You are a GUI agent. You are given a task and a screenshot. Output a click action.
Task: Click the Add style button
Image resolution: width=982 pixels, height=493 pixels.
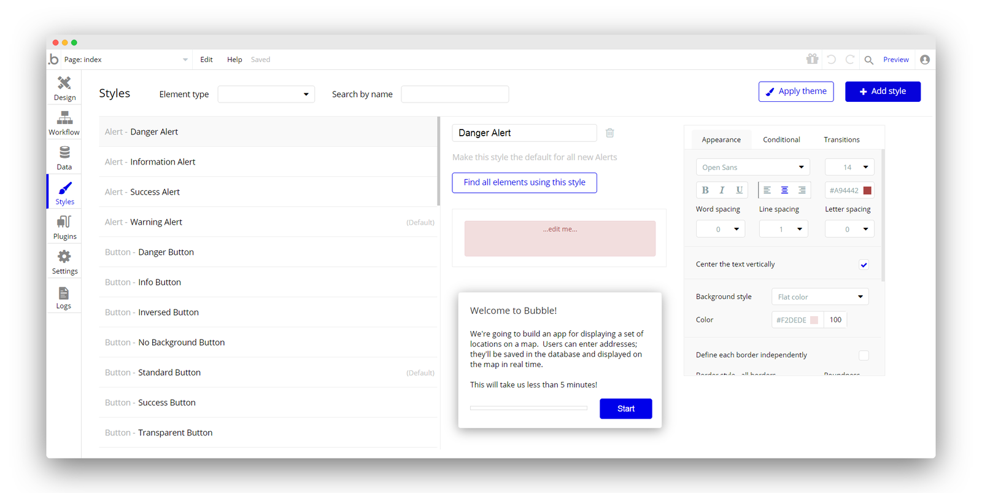point(883,91)
